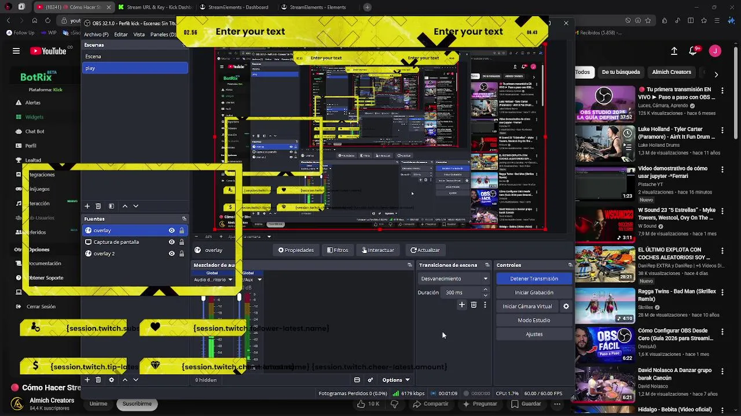Open Ajustes button in Controles
The width and height of the screenshot is (741, 416).
click(x=534, y=334)
